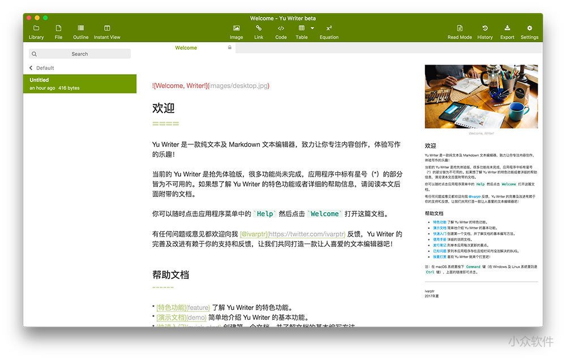This screenshot has height=360, width=566.
Task: Open the 特色功能 feature link in editor
Action: [183, 307]
